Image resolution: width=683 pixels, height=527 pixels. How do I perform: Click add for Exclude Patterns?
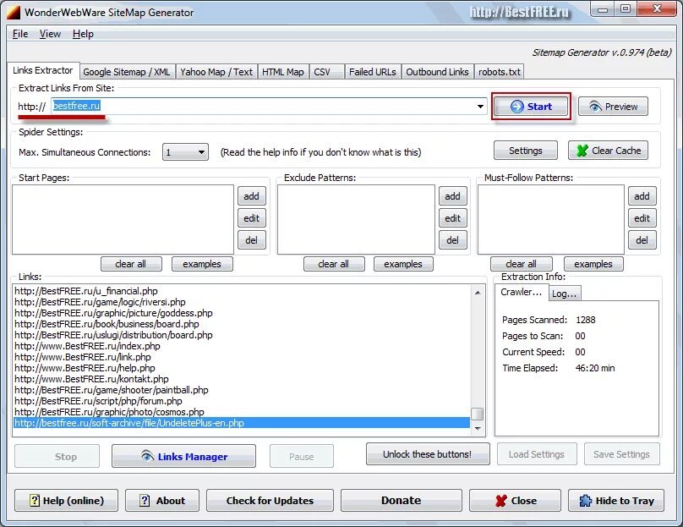point(452,196)
